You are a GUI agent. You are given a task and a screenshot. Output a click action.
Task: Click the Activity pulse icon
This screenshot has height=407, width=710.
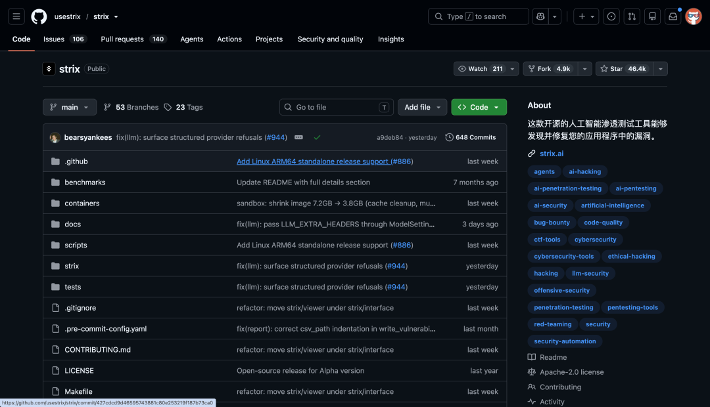point(532,402)
